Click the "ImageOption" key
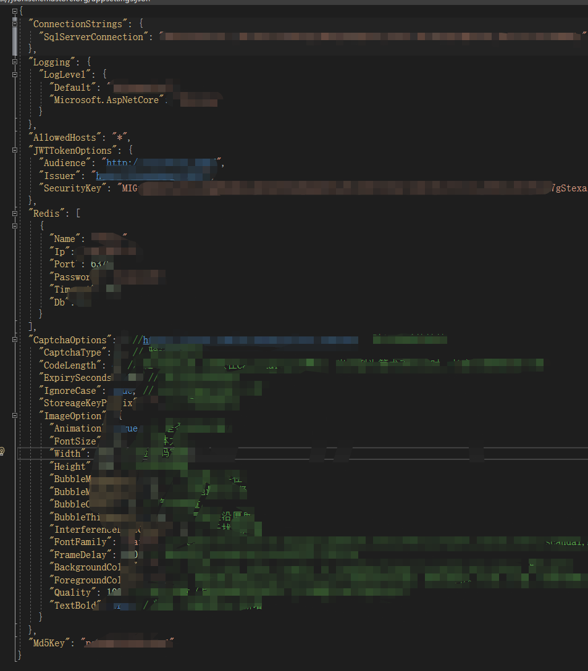The width and height of the screenshot is (588, 671). [x=72, y=416]
